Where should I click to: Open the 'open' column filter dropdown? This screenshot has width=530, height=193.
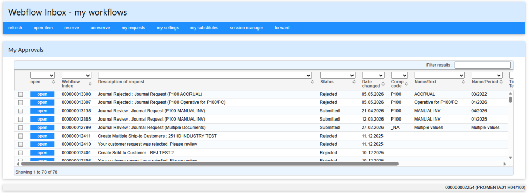pyautogui.click(x=42, y=75)
